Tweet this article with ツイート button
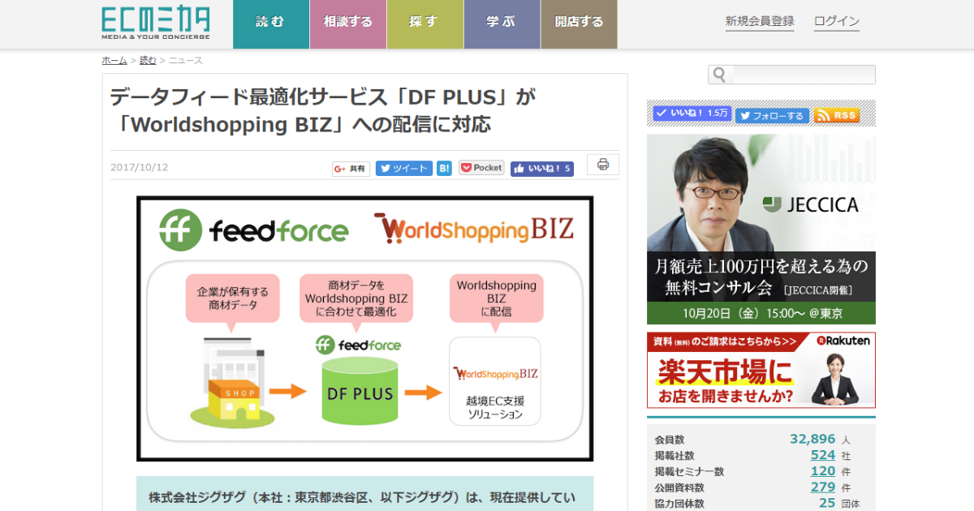Viewport: 974px width, 511px height. [403, 168]
